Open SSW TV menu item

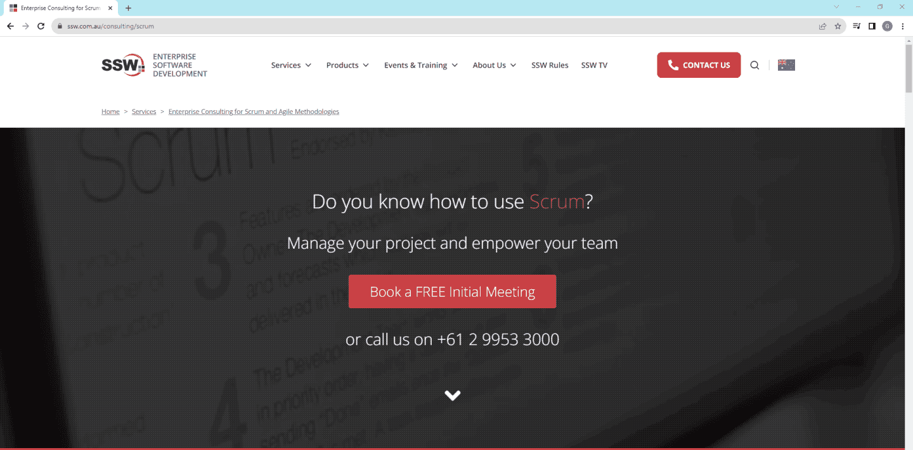tap(594, 65)
